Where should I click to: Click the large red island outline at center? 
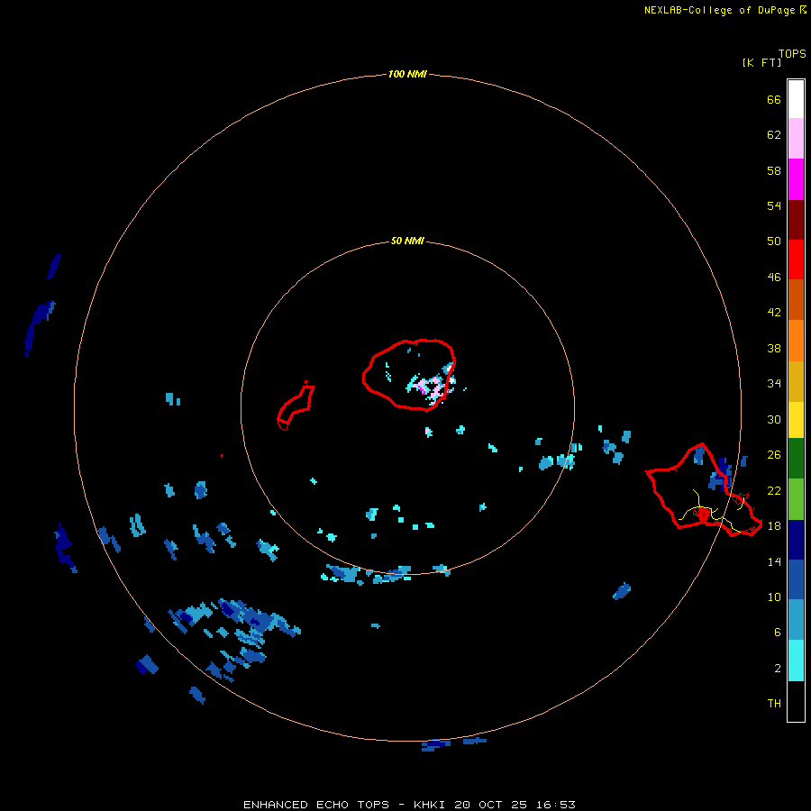click(x=408, y=375)
